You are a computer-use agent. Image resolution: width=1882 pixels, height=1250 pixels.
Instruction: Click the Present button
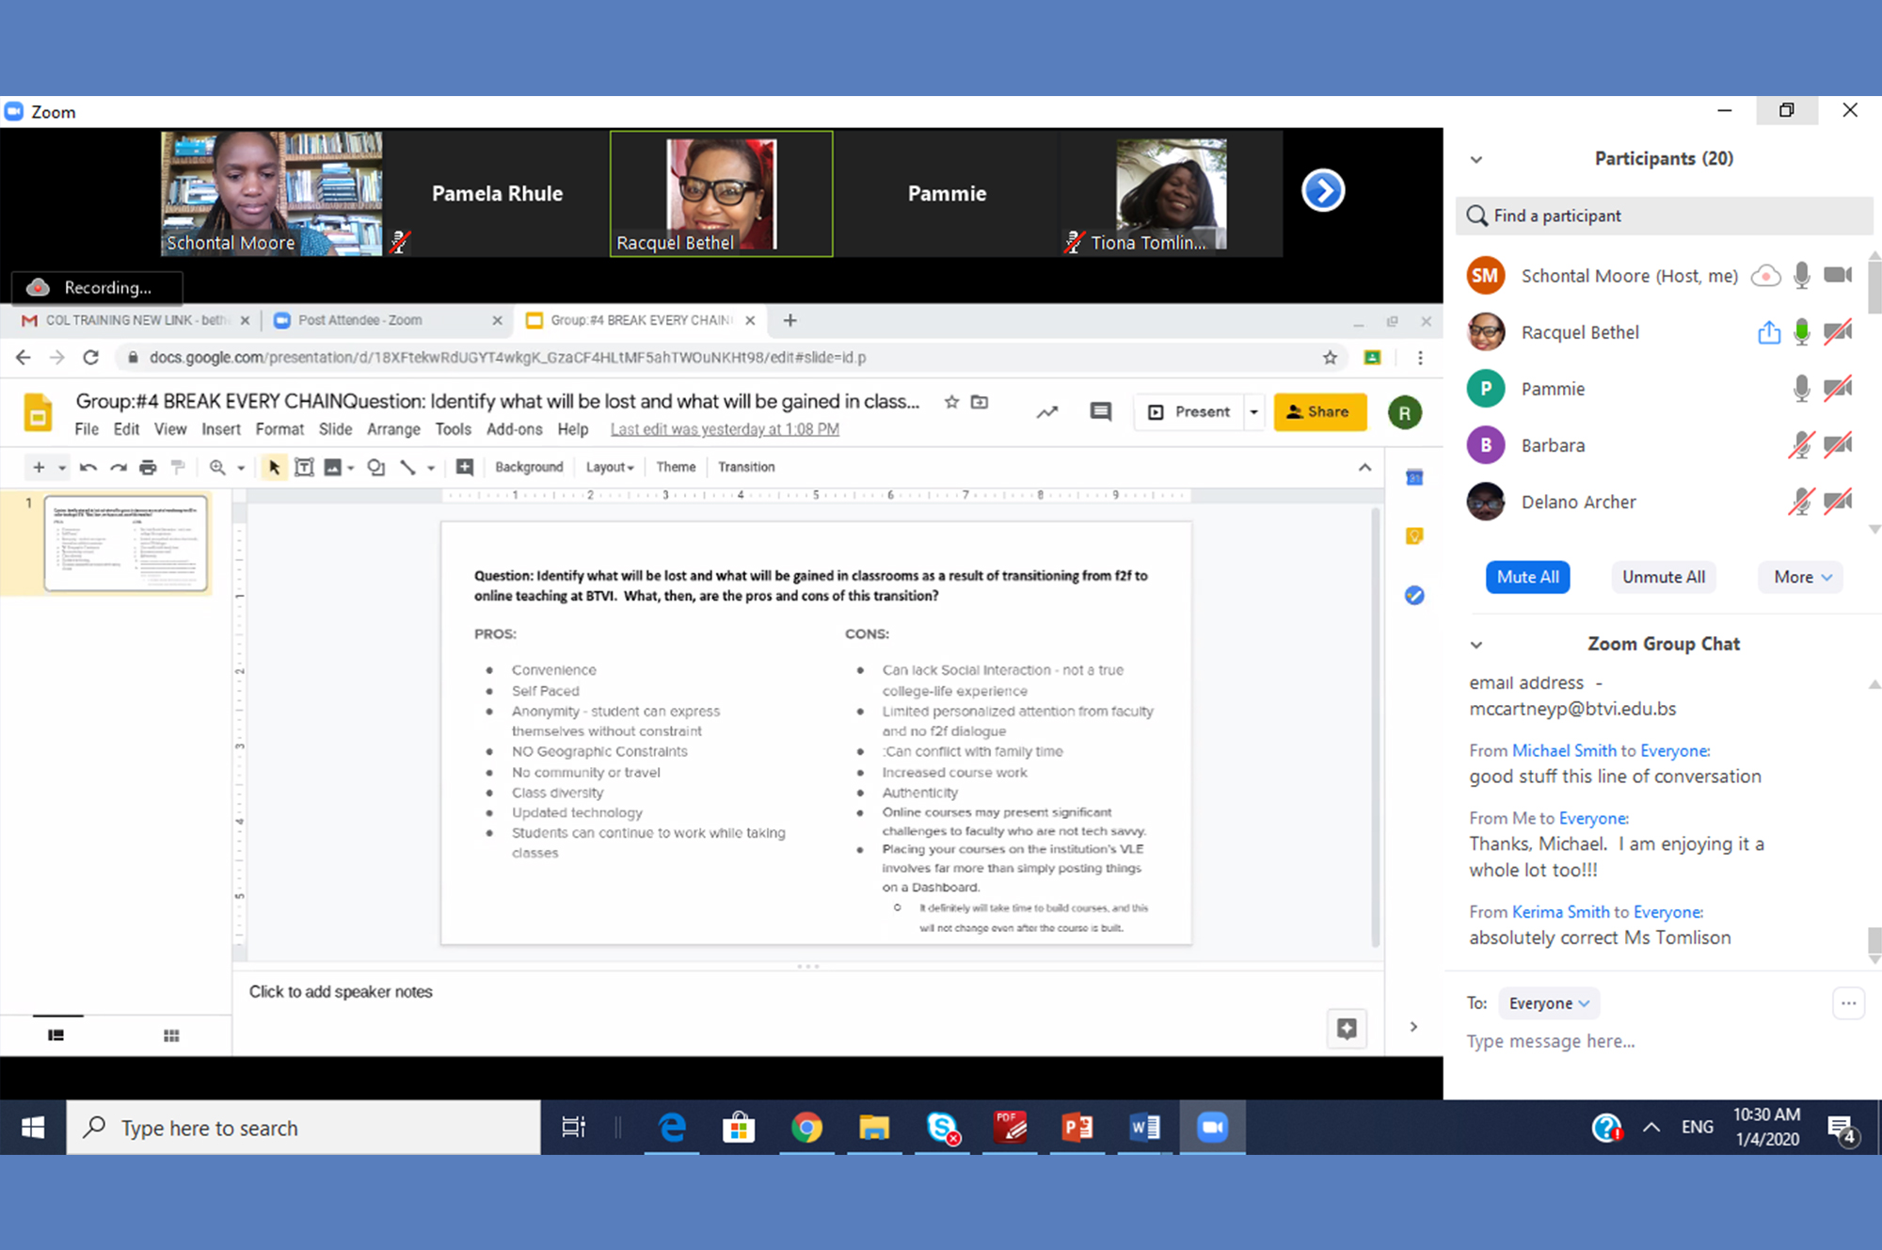pos(1190,412)
